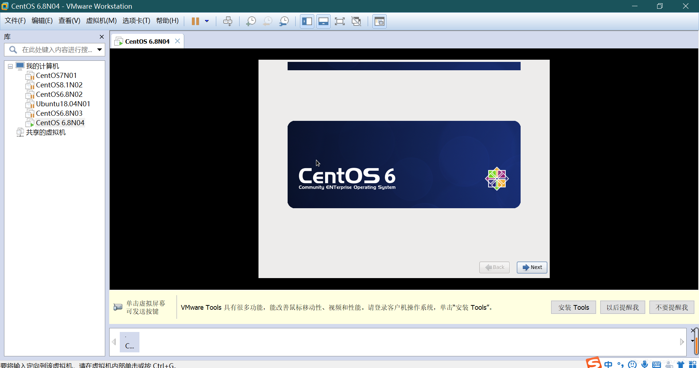Activate Sogou voice input microphone
This screenshot has height=368, width=699.
pyautogui.click(x=645, y=364)
